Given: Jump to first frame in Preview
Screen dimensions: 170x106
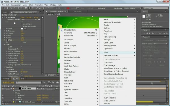Looking at the screenshot, I should click(x=144, y=33).
